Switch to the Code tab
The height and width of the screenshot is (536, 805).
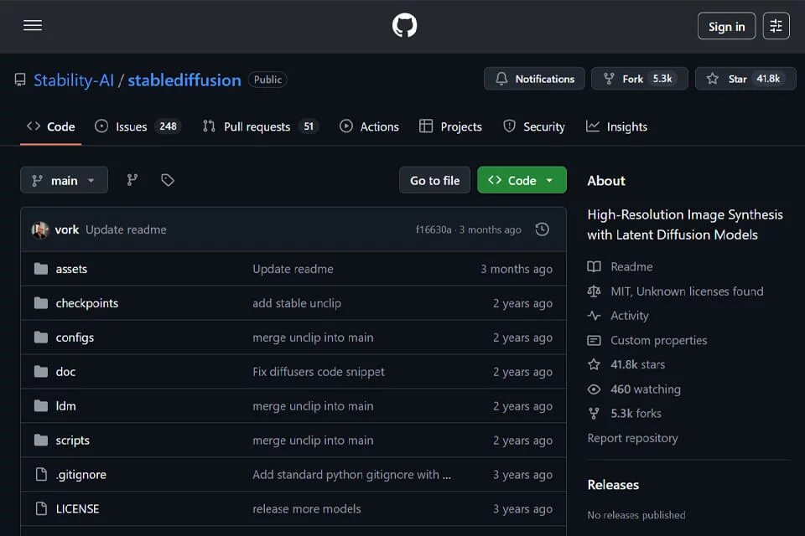coord(51,126)
